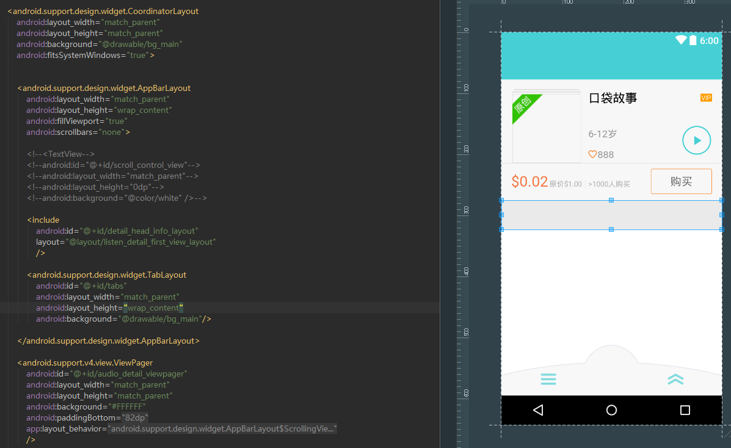Click the circular play button icon
This screenshot has height=448, width=731.
click(696, 140)
